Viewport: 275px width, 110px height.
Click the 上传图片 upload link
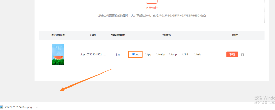152,8
